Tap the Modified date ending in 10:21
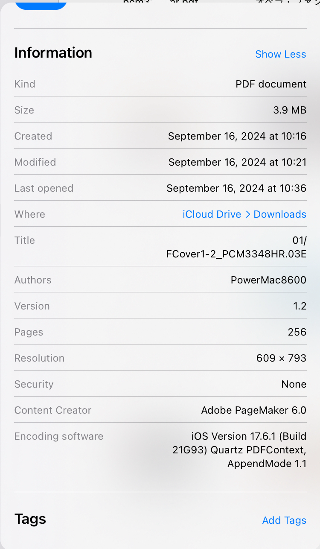 237,162
